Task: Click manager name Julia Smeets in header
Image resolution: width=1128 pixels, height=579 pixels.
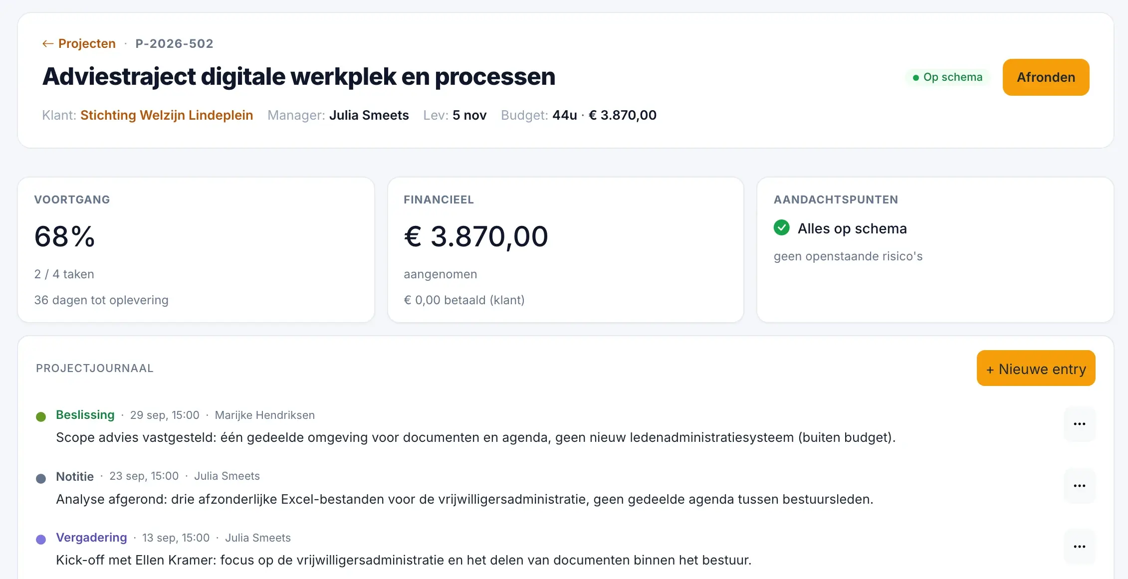Action: tap(369, 115)
